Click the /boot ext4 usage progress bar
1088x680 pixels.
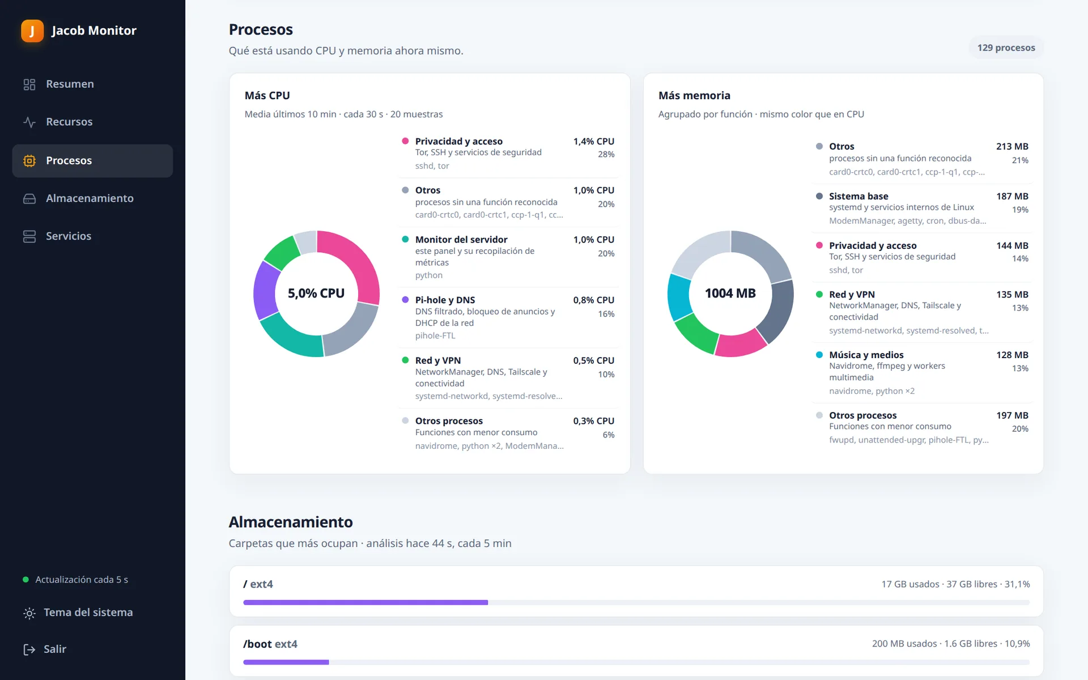pos(636,662)
